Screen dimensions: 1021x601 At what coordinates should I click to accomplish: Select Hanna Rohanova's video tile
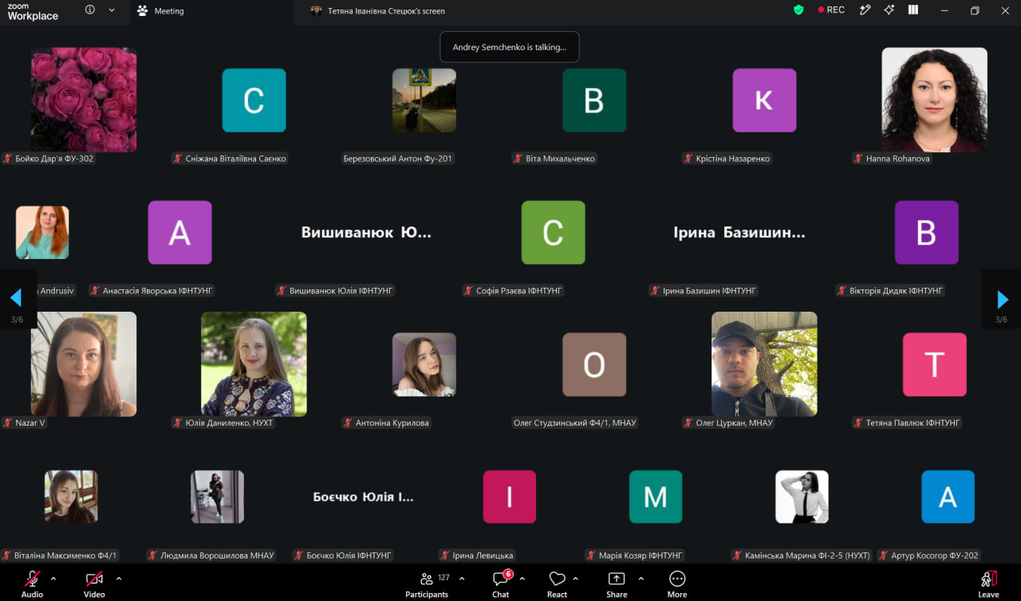[934, 100]
